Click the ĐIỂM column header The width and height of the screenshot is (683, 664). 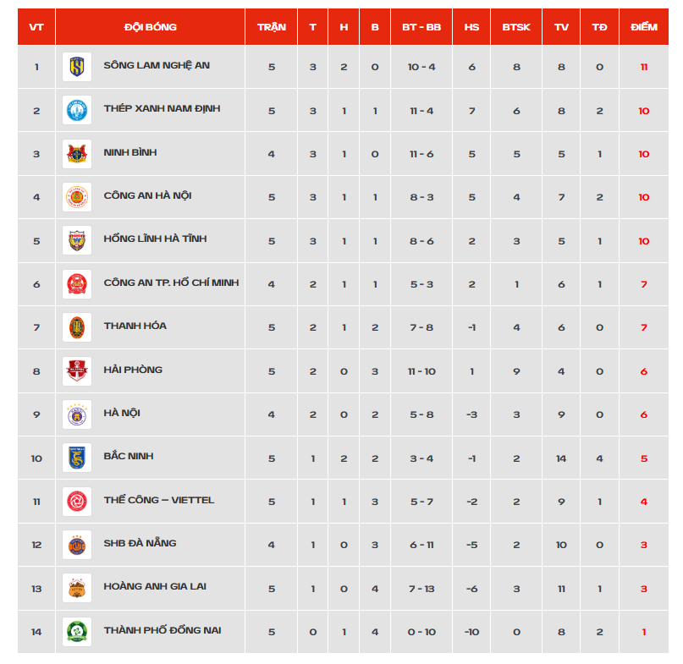[644, 27]
